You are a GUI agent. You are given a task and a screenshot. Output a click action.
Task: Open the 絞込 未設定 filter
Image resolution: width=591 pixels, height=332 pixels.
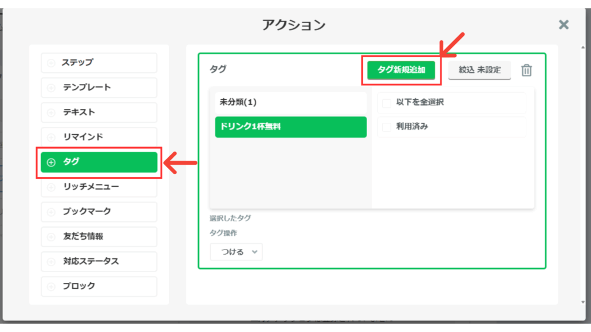(x=479, y=70)
